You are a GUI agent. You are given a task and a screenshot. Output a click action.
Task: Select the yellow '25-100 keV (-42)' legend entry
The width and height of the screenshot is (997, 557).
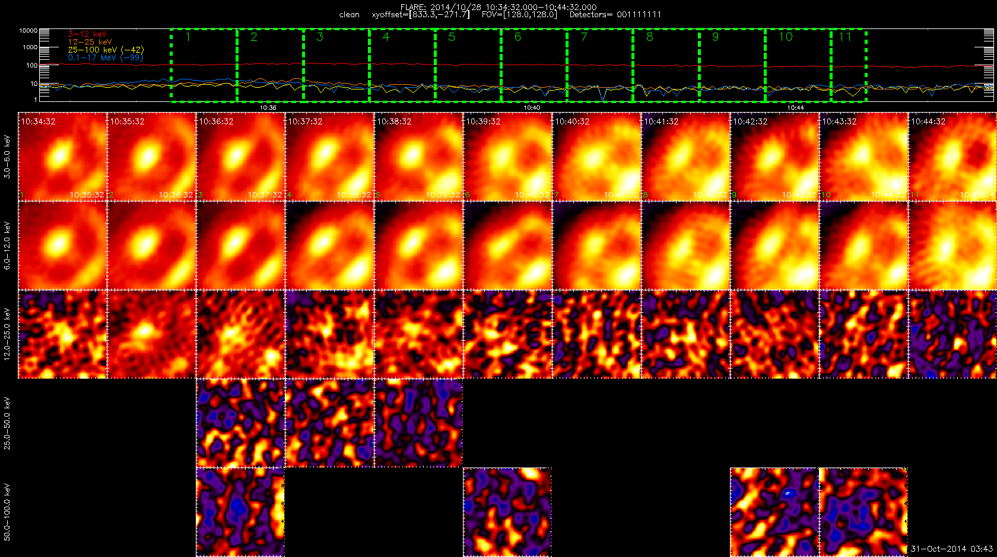pyautogui.click(x=106, y=50)
